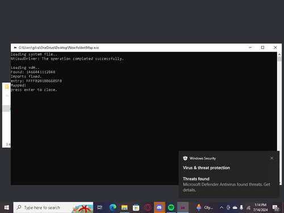The height and width of the screenshot is (213, 284).
Task: Click the 'loading system file..' console line
Action: [x=34, y=55]
